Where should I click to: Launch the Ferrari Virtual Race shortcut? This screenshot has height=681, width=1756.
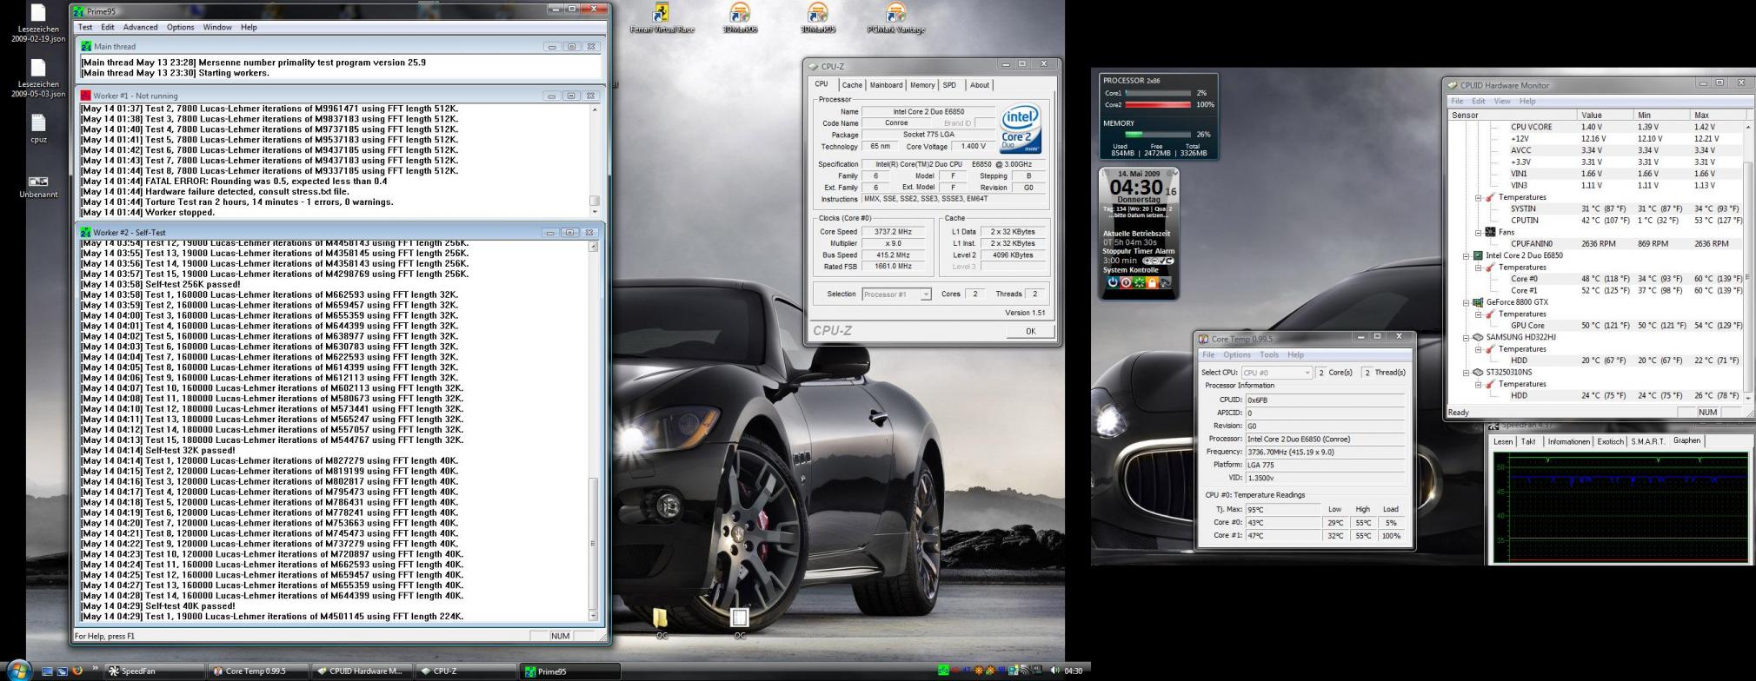click(x=662, y=16)
